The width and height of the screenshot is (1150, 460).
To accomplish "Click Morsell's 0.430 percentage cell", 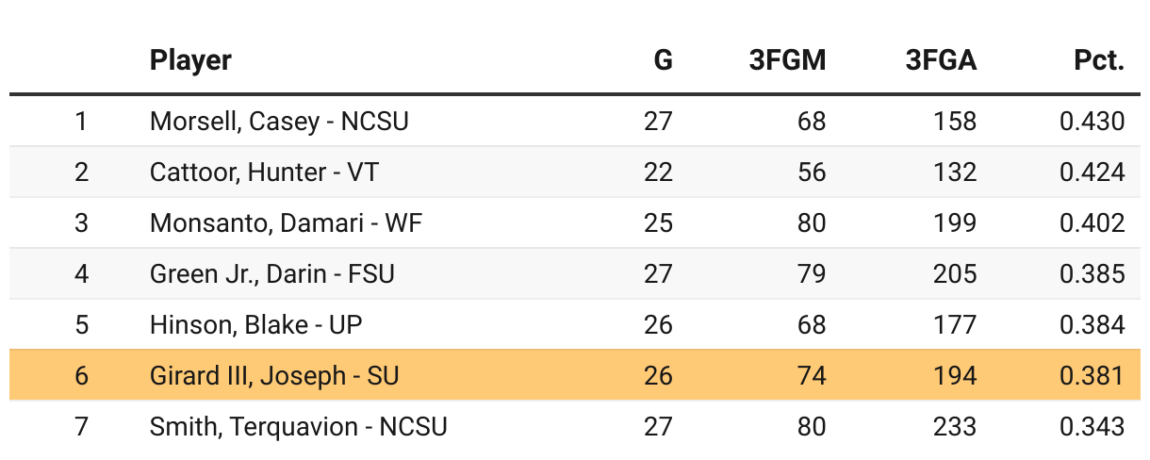I will tap(1092, 121).
